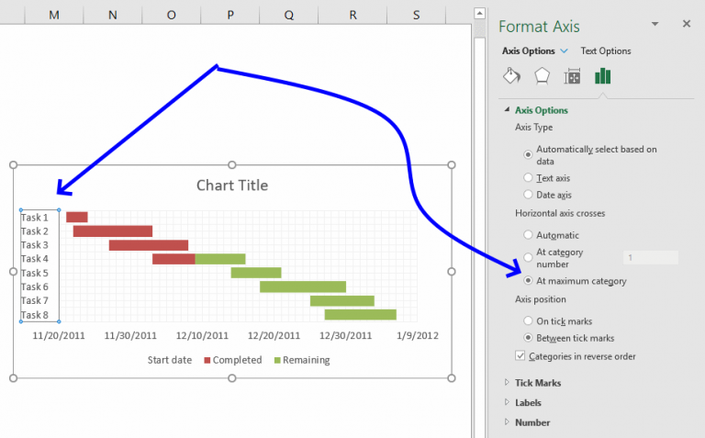Select Automatic horizontal axis crossing

click(x=529, y=235)
